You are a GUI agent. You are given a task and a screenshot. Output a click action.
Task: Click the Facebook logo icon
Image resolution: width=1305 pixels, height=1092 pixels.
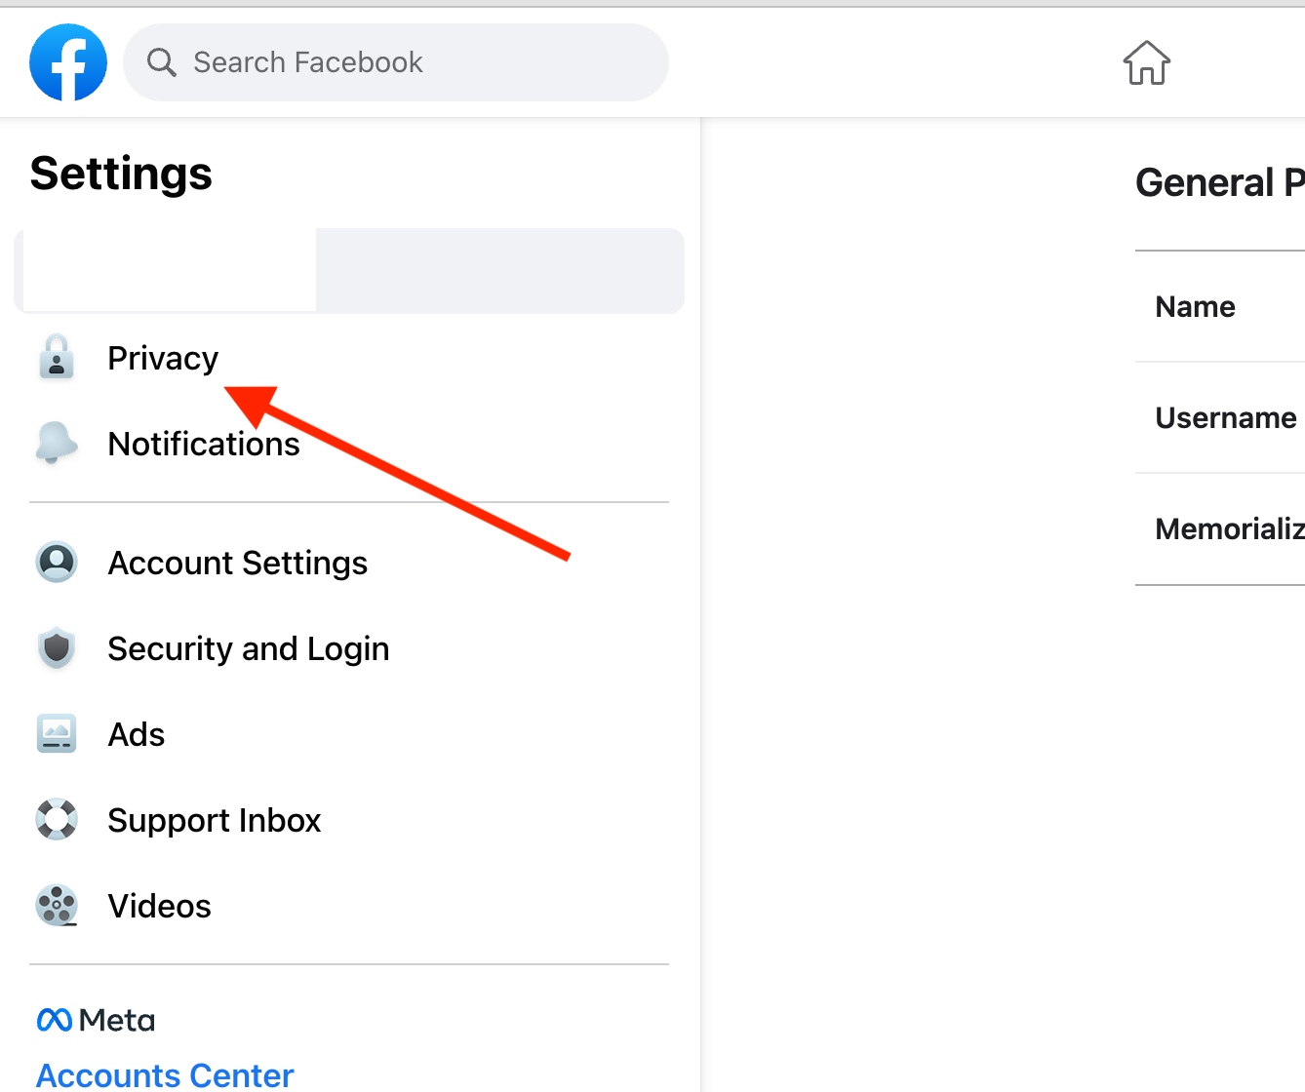(x=68, y=62)
